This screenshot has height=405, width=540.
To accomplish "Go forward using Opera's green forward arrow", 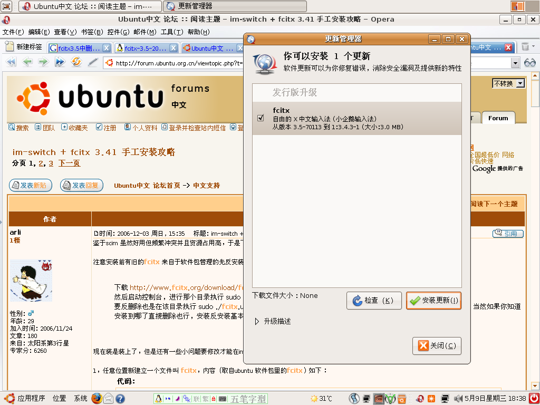I will point(43,62).
